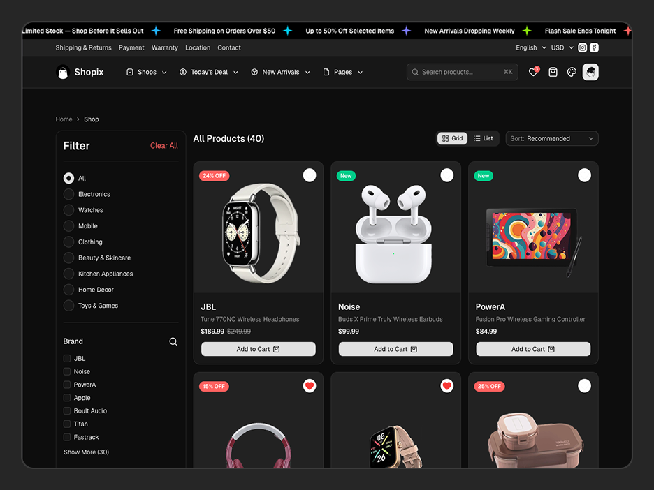Open the user avatar profile
This screenshot has height=490, width=654.
[590, 72]
